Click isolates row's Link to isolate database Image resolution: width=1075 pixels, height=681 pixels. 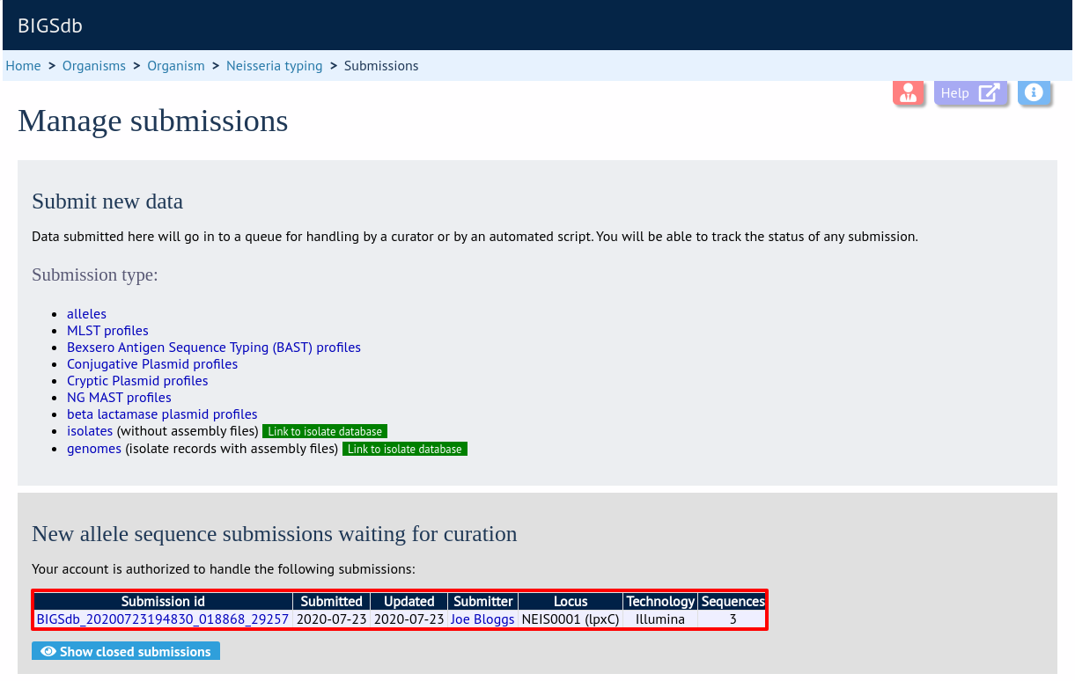point(325,432)
